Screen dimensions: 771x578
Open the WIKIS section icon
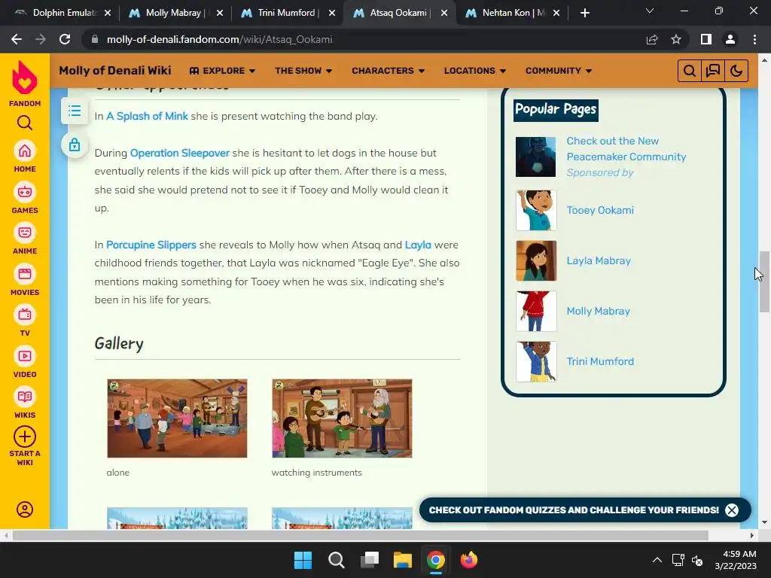(x=25, y=397)
